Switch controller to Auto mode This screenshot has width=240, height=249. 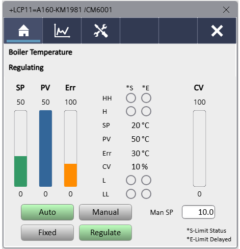pyautogui.click(x=47, y=212)
